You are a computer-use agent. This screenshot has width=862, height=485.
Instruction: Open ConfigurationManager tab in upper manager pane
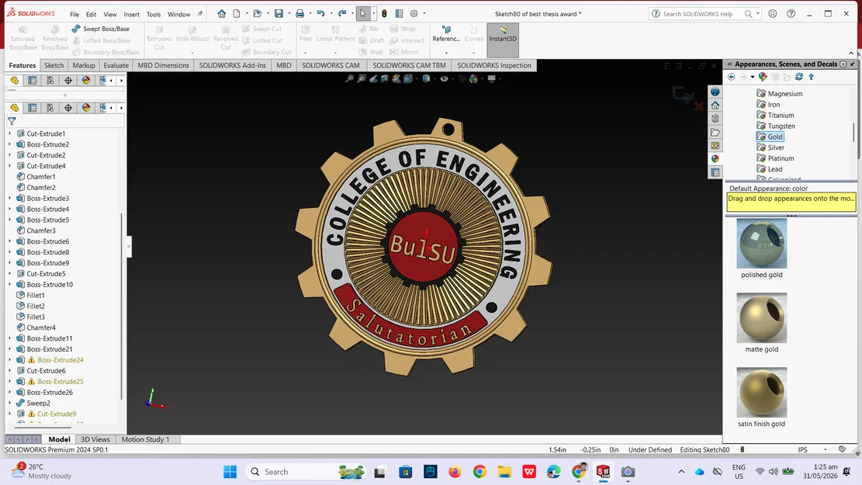50,80
